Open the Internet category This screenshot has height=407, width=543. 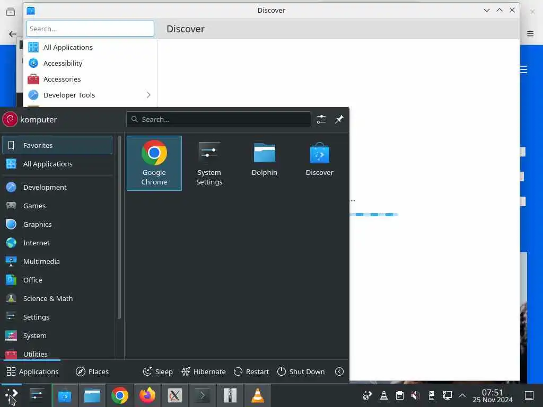click(57, 243)
